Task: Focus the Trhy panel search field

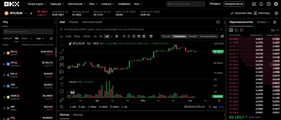Action: [28, 32]
